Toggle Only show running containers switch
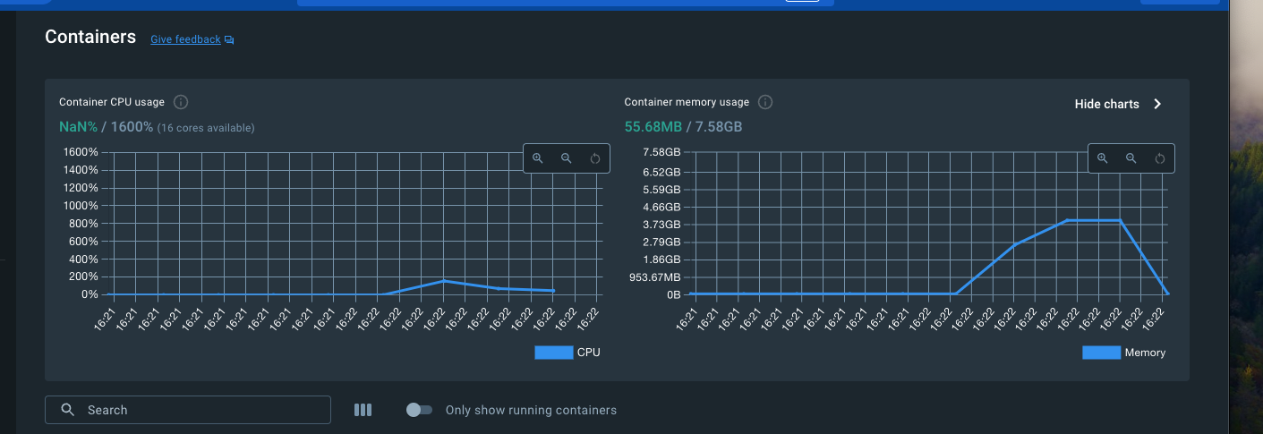Viewport: 1263px width, 434px height. point(419,410)
